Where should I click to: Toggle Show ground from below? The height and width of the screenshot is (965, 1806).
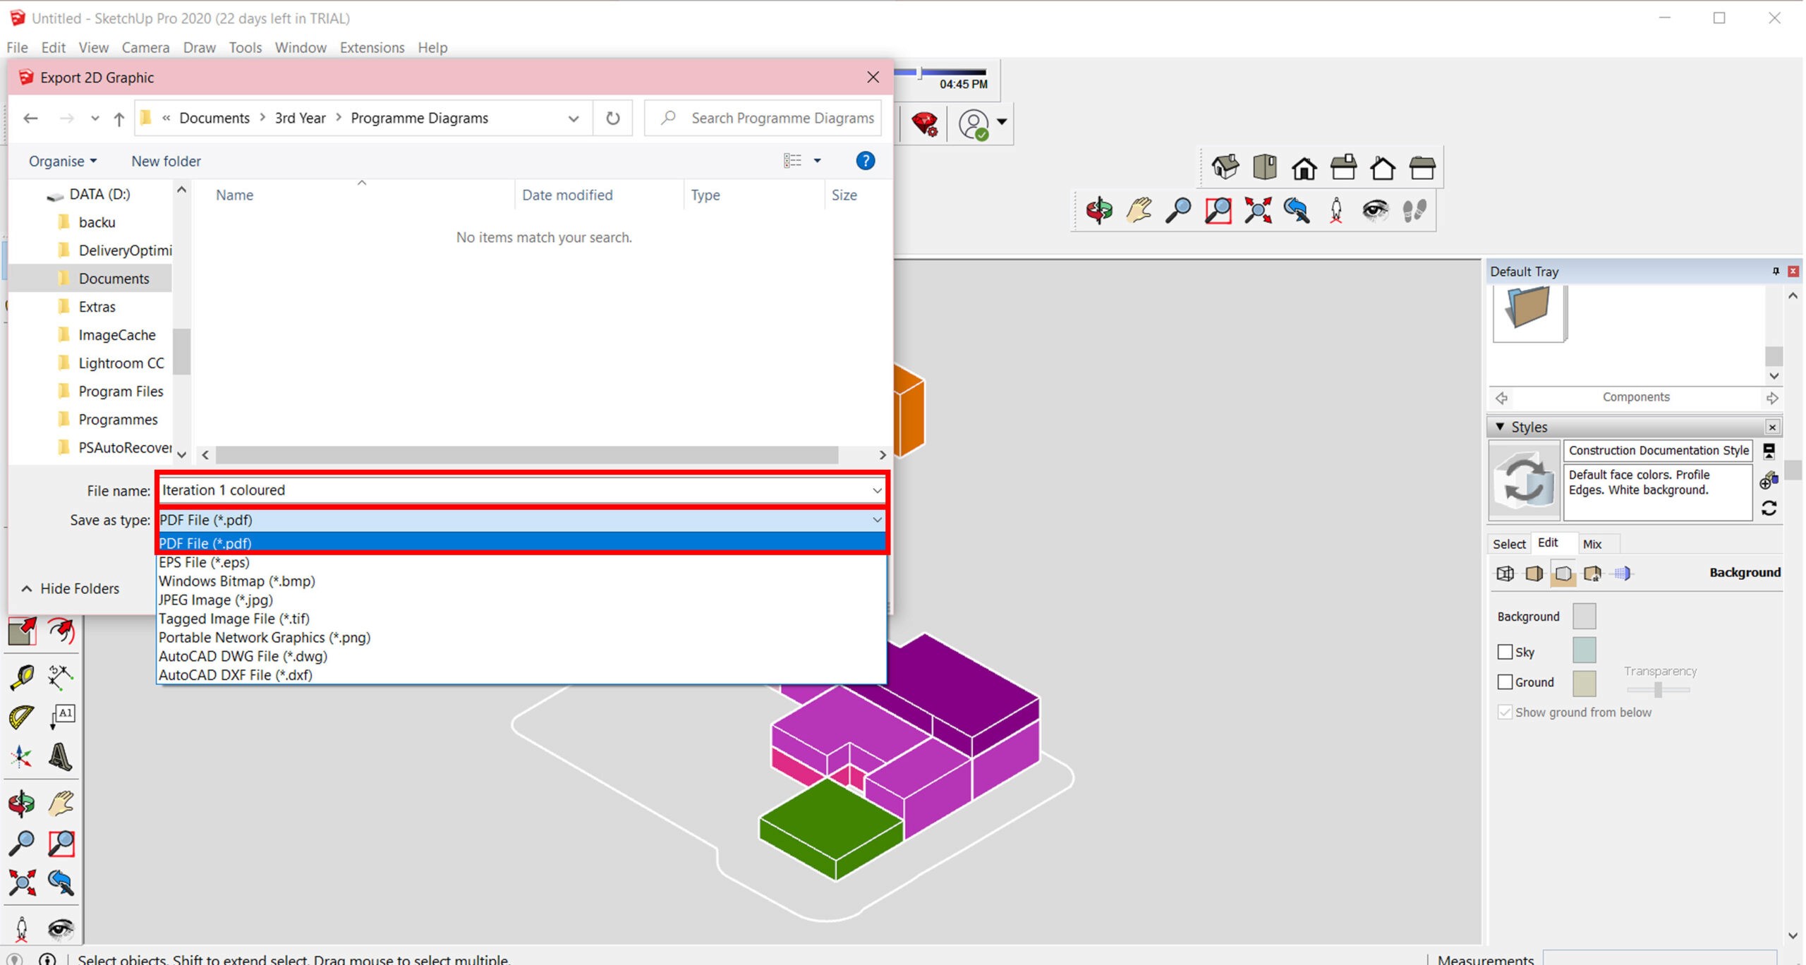[x=1505, y=712]
